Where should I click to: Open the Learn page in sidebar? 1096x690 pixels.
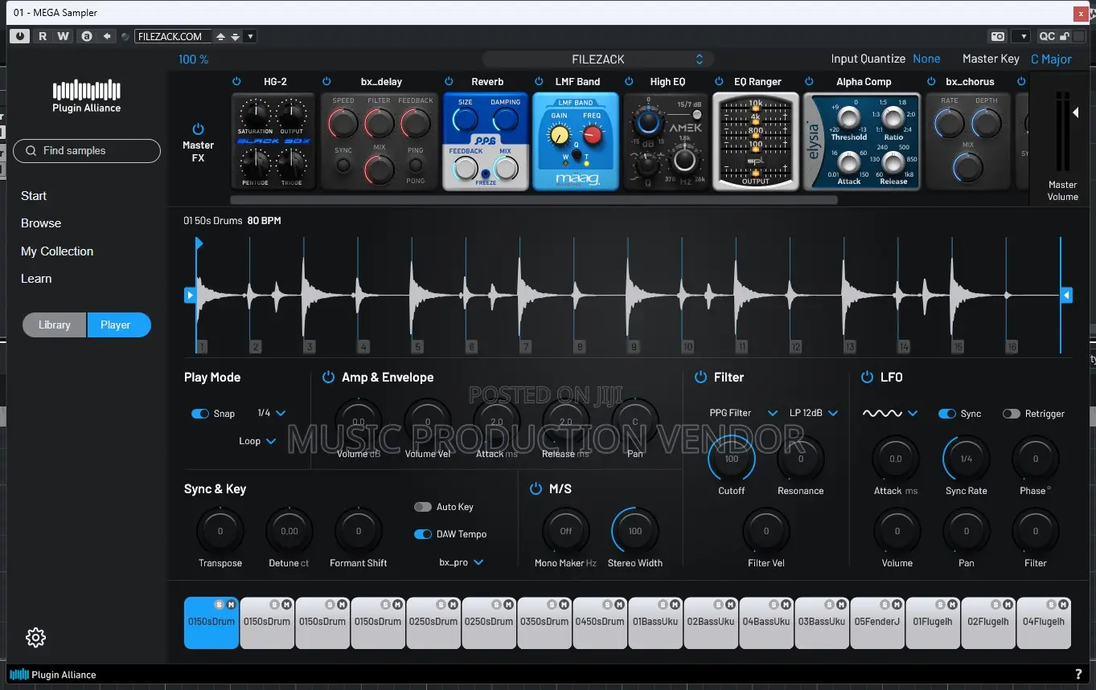(36, 279)
